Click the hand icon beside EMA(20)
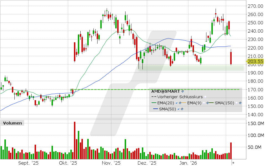The height and width of the screenshot is (166, 266). click(180, 103)
